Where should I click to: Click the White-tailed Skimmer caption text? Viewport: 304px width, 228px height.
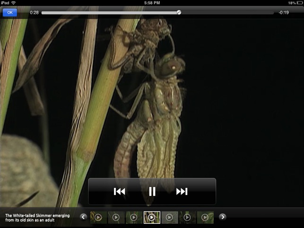(37, 218)
